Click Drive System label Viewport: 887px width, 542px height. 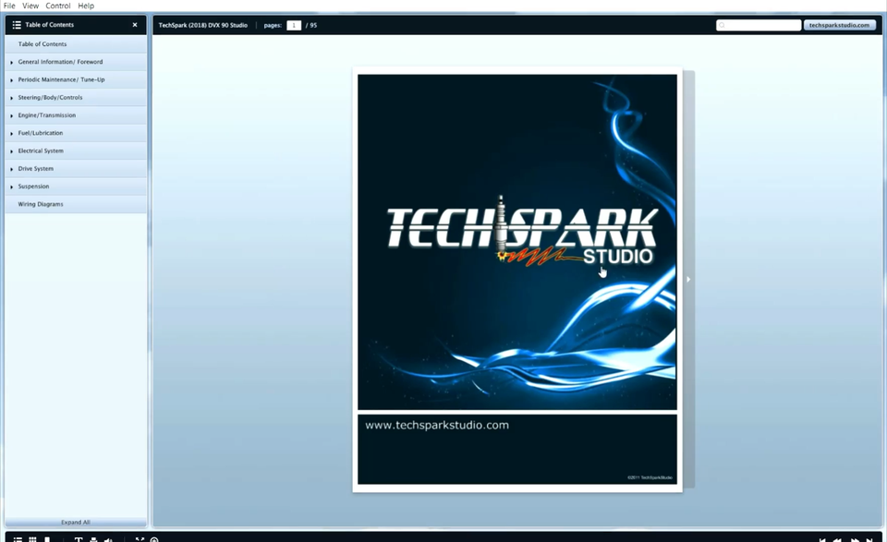click(x=36, y=168)
